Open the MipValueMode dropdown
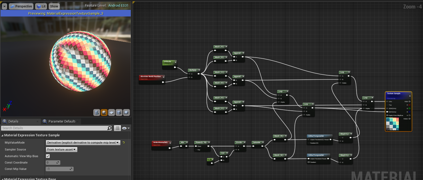 [83, 143]
